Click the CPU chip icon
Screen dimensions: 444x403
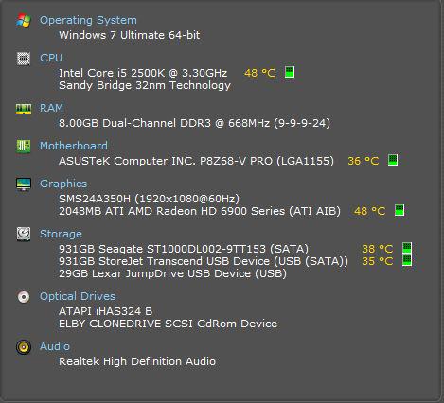tap(24, 59)
